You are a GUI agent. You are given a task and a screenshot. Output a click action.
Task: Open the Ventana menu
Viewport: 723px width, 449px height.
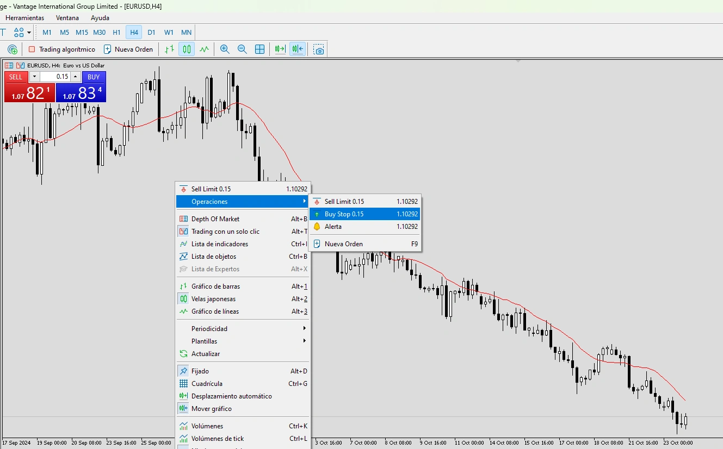click(67, 18)
